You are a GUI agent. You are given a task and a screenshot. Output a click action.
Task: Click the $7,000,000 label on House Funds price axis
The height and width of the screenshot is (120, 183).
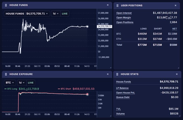(x=103, y=13)
